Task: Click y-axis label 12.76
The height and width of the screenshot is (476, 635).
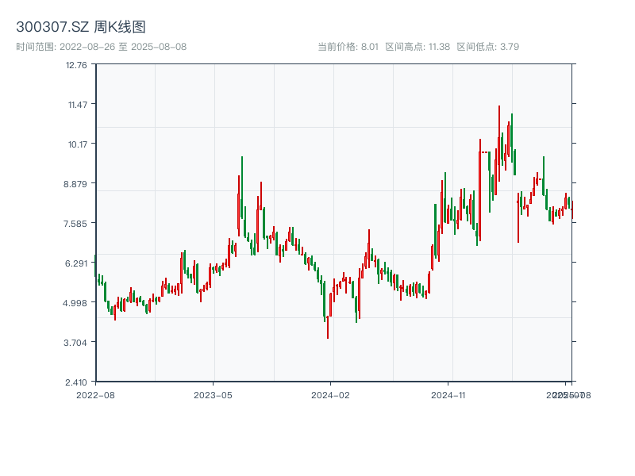Action: 76,65
